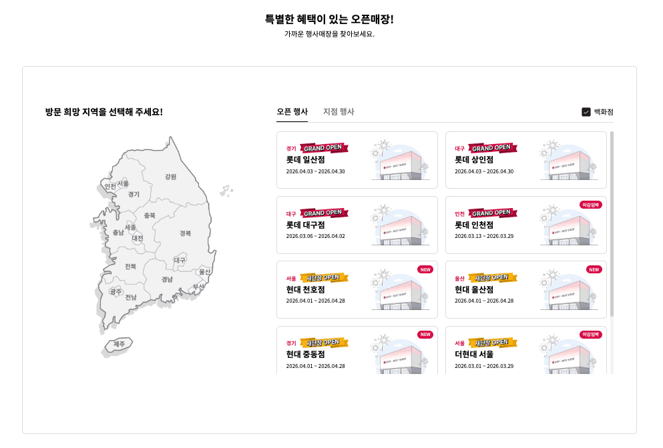663x448 pixels.
Task: Open the 롯데 대구점 event card
Action: point(357,225)
